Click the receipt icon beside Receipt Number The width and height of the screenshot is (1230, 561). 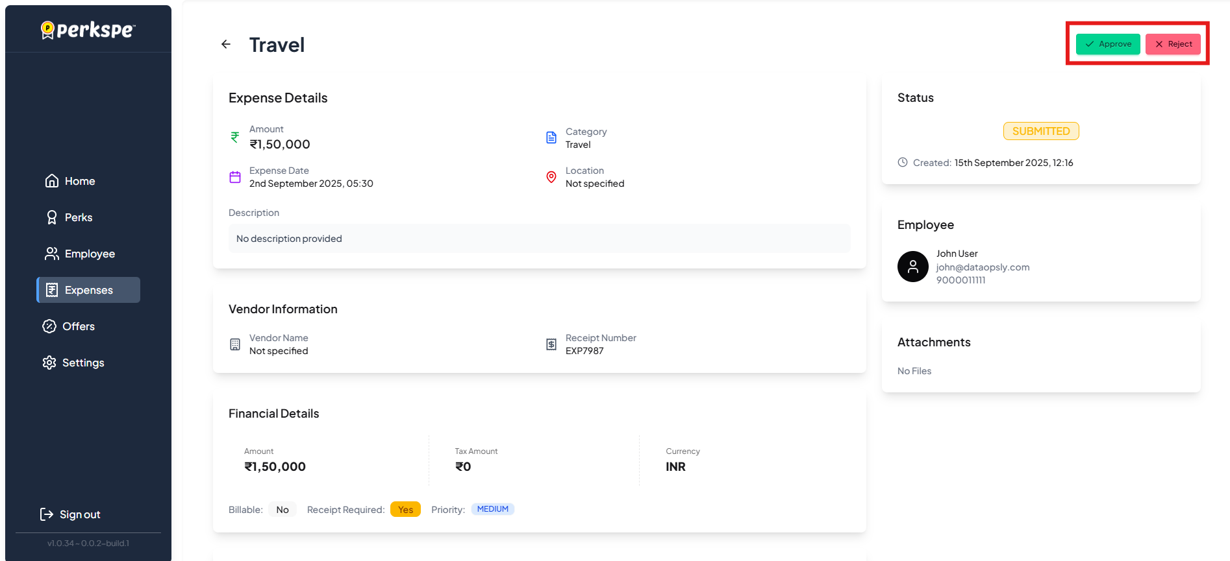[551, 344]
